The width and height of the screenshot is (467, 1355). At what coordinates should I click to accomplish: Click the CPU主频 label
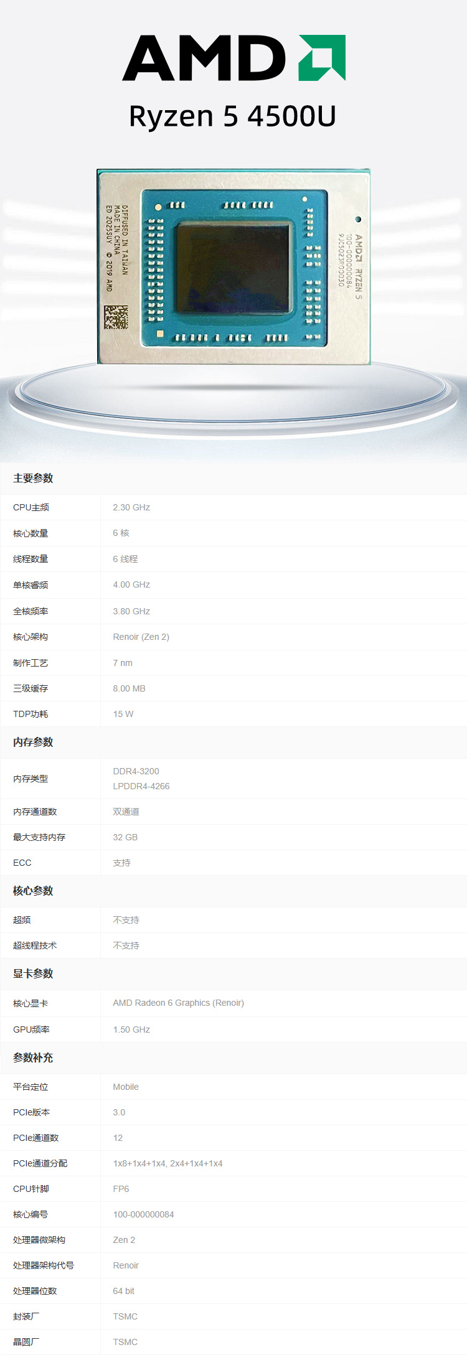(31, 507)
